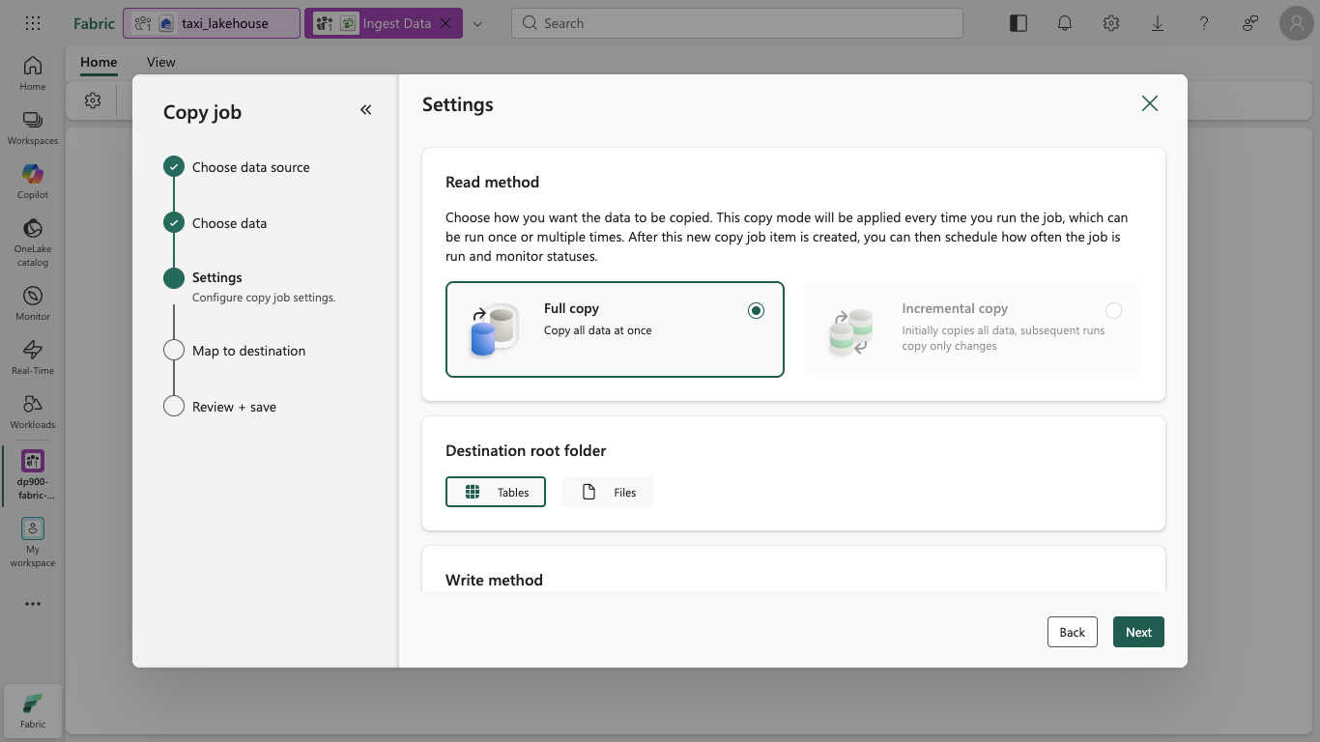
Task: Open notifications bell
Action: (1065, 23)
